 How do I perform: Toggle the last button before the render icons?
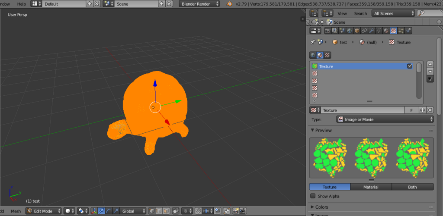coord(227,211)
